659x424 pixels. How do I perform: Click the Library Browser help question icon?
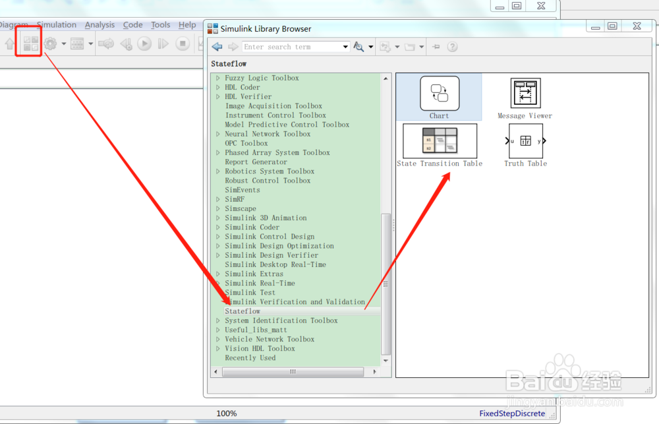(x=452, y=47)
